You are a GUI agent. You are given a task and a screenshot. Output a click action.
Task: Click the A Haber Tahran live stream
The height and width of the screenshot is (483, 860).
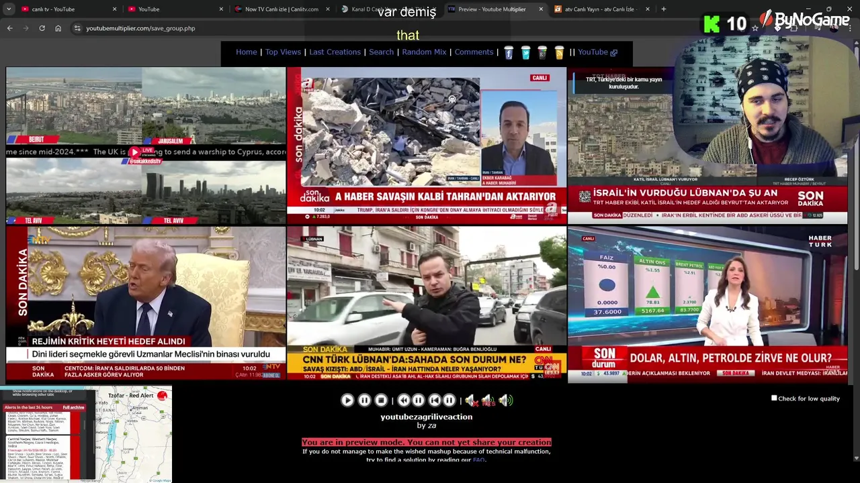tap(427, 145)
